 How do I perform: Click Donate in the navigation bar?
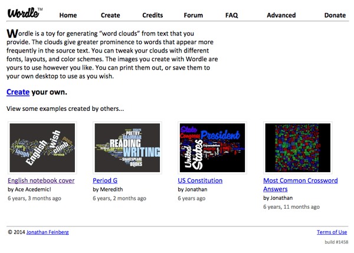click(335, 15)
